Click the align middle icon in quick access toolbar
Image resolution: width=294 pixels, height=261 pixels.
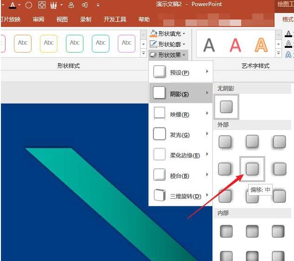85,5
